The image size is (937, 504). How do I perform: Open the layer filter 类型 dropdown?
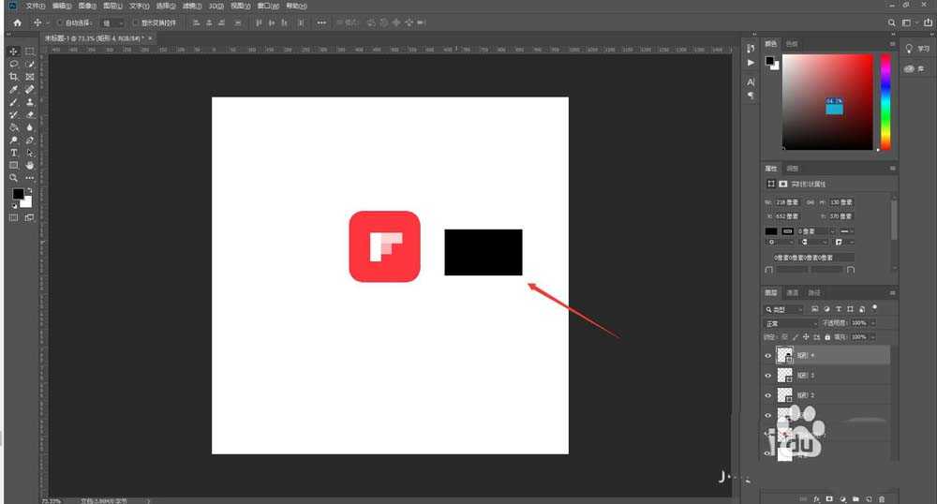pos(785,309)
